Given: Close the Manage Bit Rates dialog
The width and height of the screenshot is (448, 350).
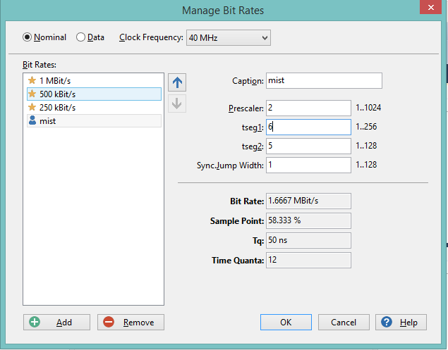Looking at the screenshot, I should 430,8.
